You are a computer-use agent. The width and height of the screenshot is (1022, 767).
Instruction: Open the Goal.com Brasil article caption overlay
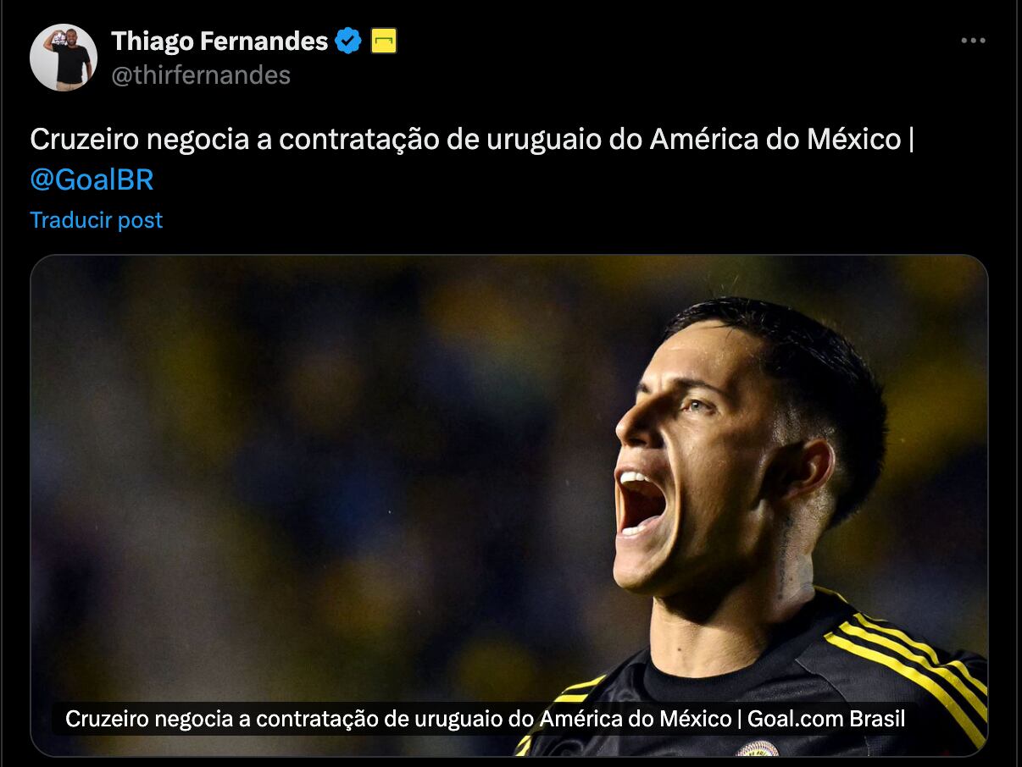pyautogui.click(x=485, y=720)
